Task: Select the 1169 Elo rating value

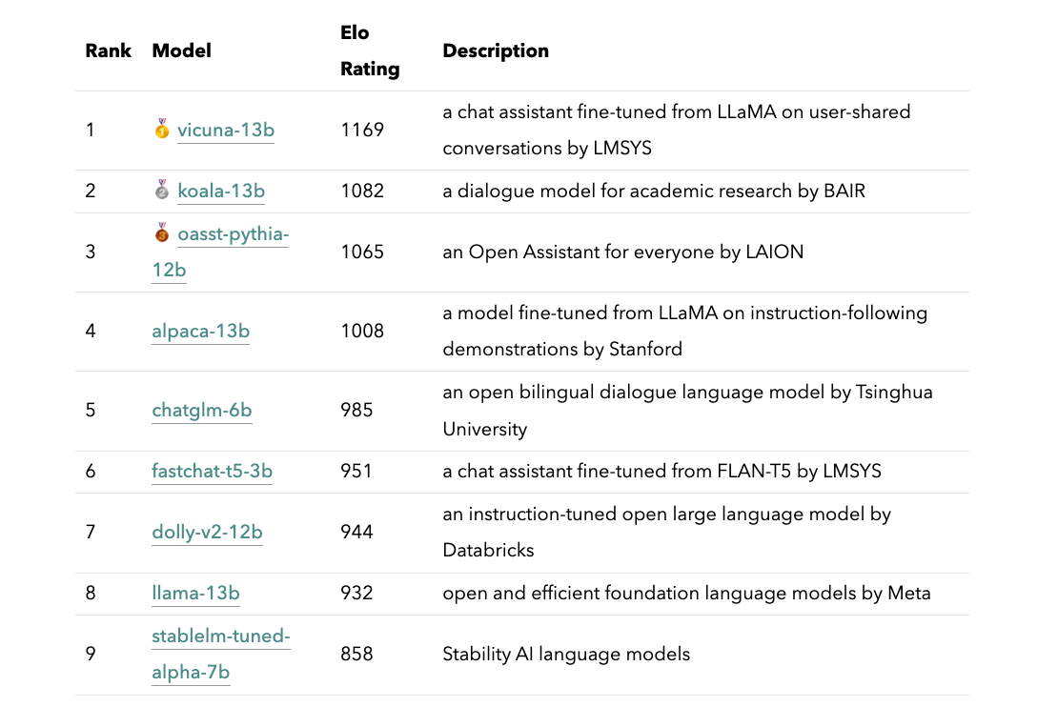Action: point(362,130)
